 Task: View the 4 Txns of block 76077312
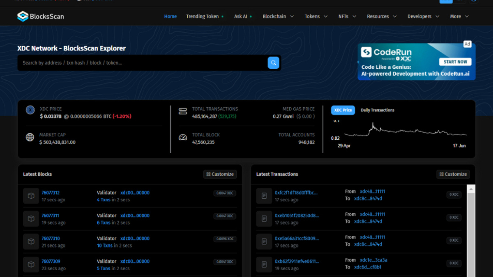coord(104,200)
